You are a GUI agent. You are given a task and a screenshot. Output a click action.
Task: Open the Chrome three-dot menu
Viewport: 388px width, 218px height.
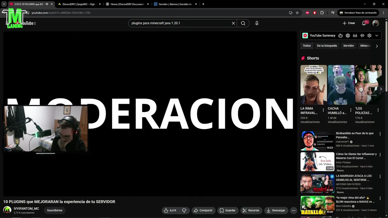[383, 13]
